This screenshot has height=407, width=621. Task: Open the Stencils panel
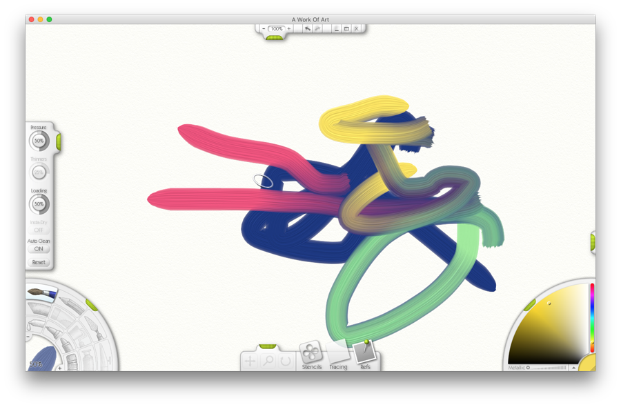coord(312,355)
